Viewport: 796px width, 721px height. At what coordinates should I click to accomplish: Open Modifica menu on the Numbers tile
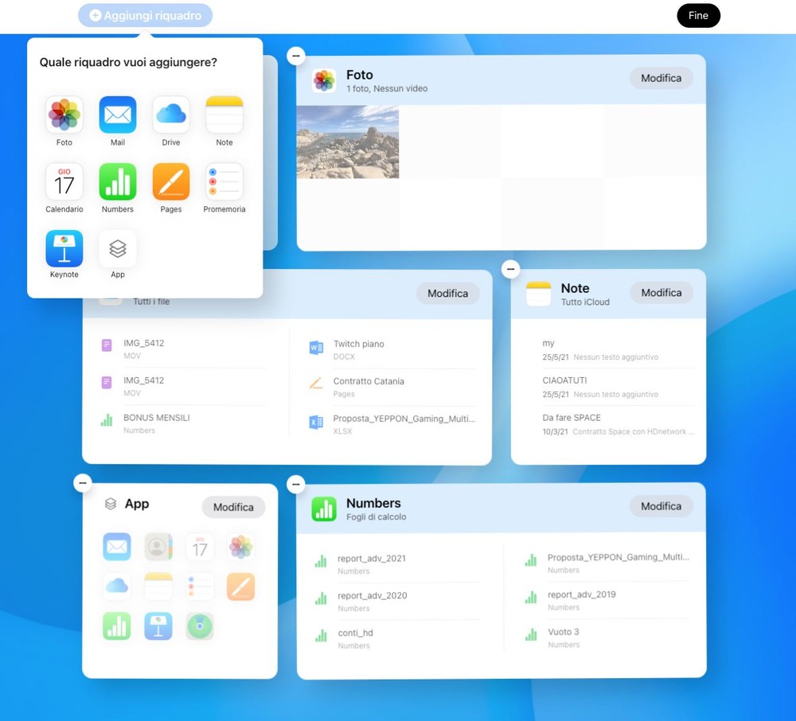point(661,506)
